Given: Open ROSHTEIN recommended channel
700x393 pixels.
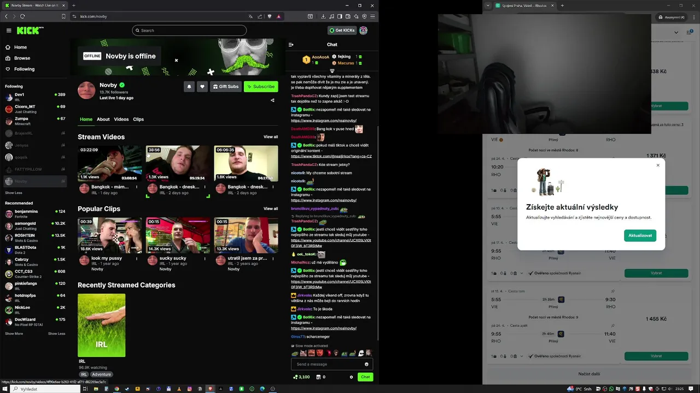Looking at the screenshot, I should pyautogui.click(x=35, y=238).
